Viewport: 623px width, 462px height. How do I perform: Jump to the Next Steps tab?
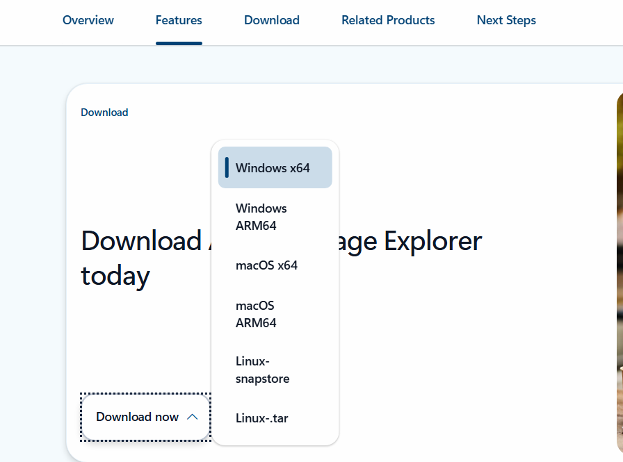[506, 20]
